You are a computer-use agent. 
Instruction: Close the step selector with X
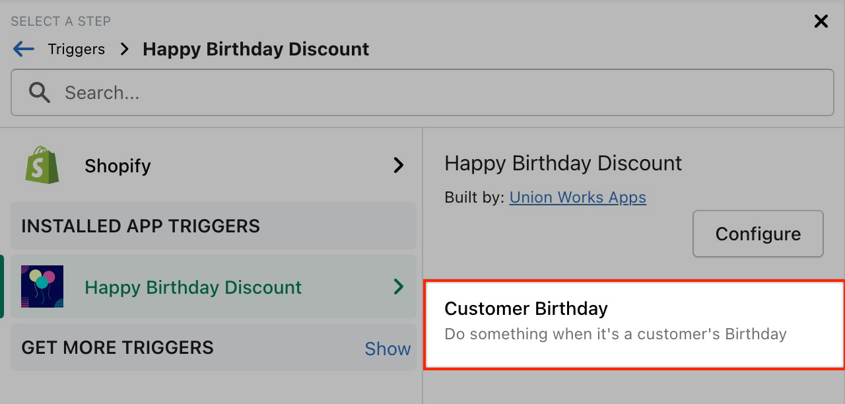pyautogui.click(x=821, y=22)
